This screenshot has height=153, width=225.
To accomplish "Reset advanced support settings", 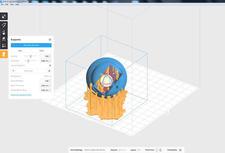I will 49,71.
